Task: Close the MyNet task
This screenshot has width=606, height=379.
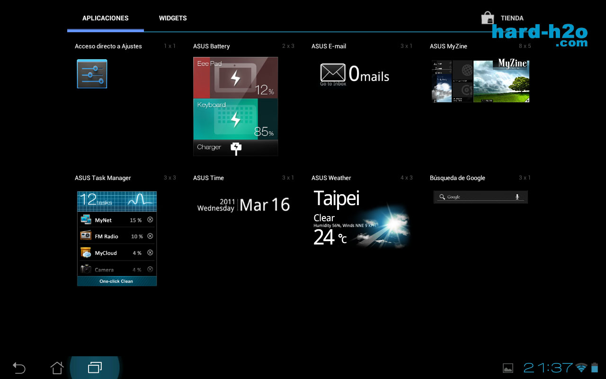Action: [150, 220]
